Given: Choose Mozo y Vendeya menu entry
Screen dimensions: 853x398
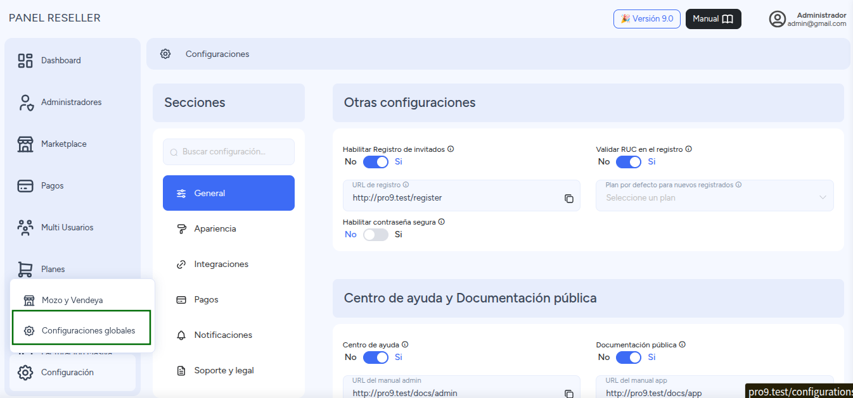Looking at the screenshot, I should (82, 301).
